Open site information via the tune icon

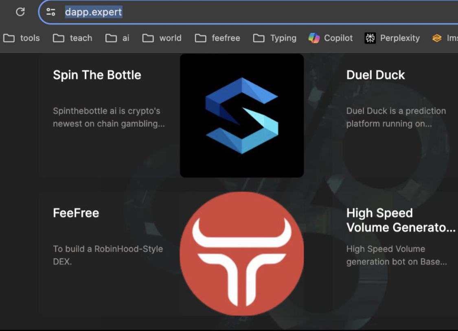pyautogui.click(x=51, y=12)
